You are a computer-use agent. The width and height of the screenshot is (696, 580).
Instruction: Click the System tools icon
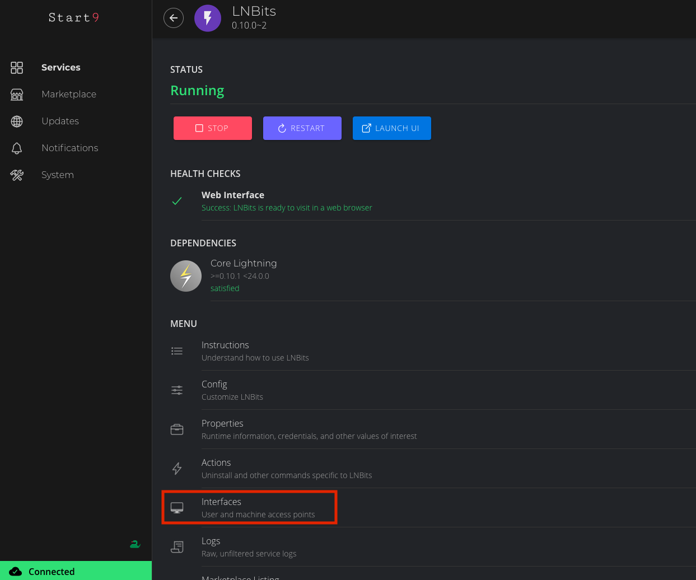[x=17, y=175]
